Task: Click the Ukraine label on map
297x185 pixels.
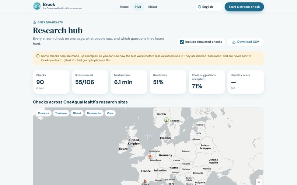Action: pos(213,161)
